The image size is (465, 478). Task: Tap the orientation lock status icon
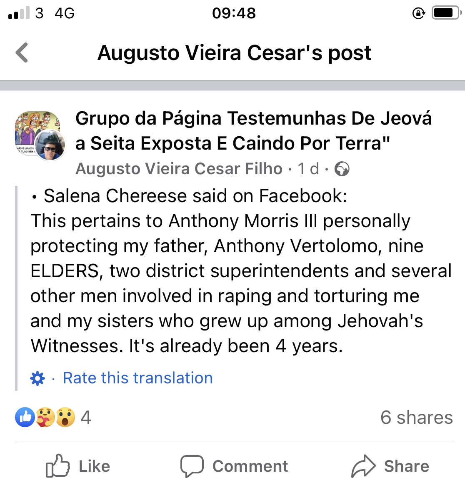pyautogui.click(x=418, y=13)
